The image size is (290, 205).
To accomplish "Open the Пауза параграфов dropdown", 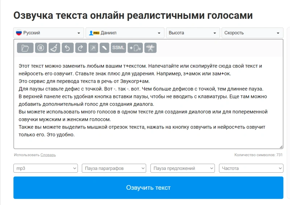I will 114,168.
